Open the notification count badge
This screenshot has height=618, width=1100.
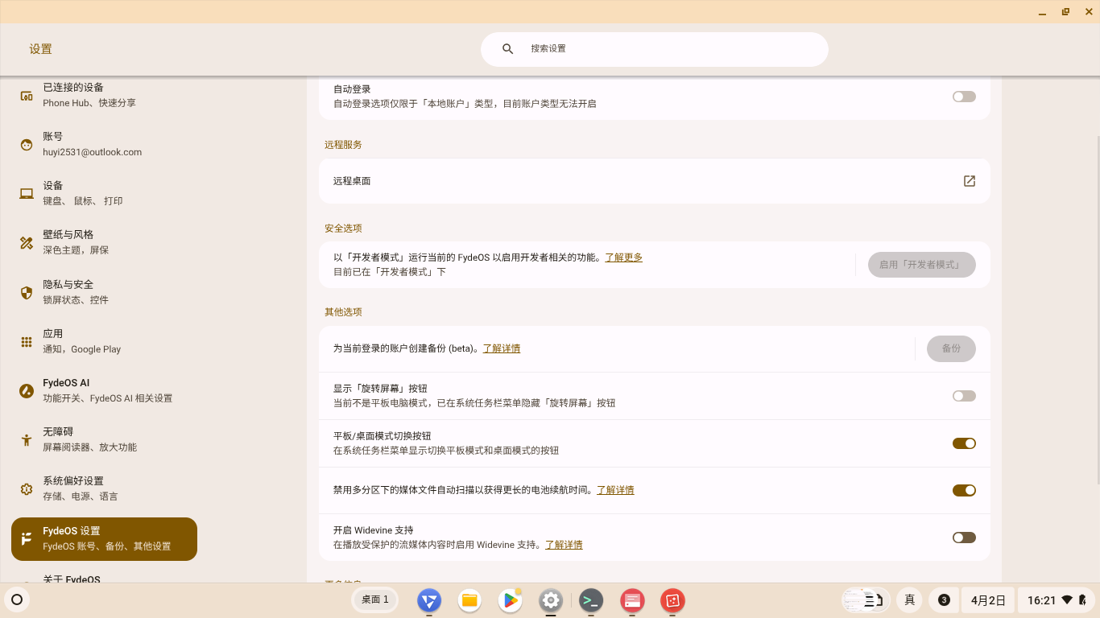coord(944,600)
